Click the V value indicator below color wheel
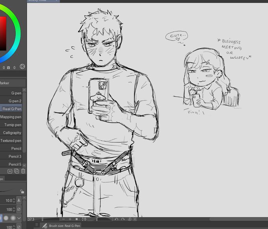Screen dimensions: 268x229 8,68
